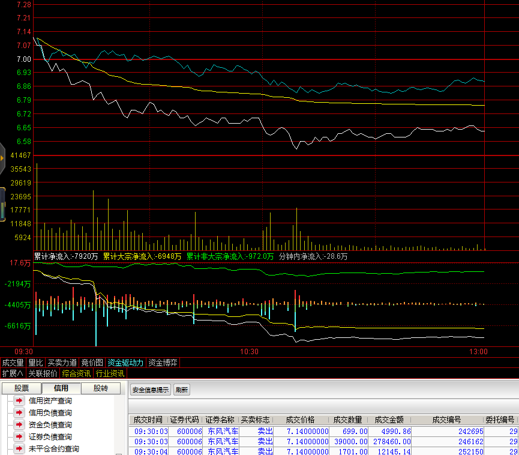Click the red arrow icon beside 证券负债查询

coord(19,436)
